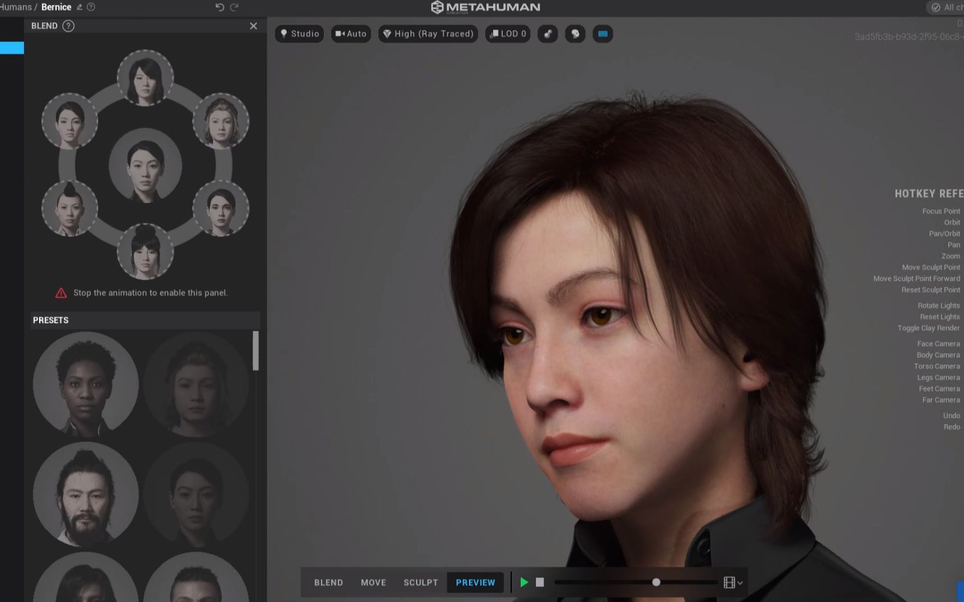Click the Humans breadcrumb link

click(16, 7)
